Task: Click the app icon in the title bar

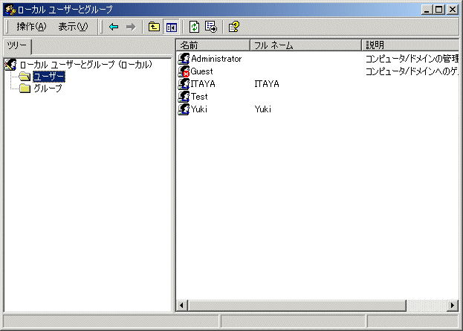Action: coord(10,10)
